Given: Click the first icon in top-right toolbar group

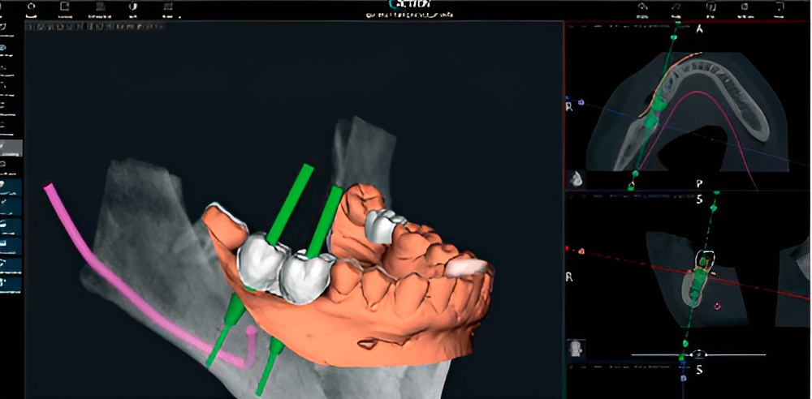Looking at the screenshot, I should pos(643,6).
